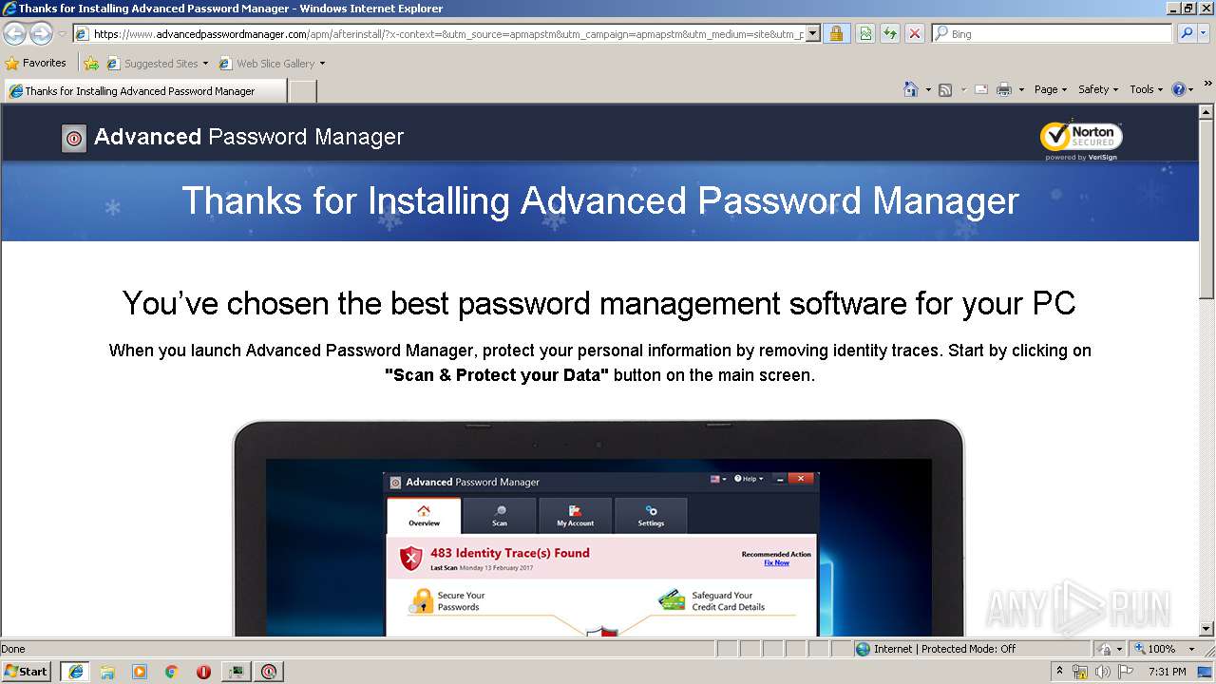The height and width of the screenshot is (684, 1216).
Task: Refresh the page with the green arrows
Action: click(x=890, y=34)
